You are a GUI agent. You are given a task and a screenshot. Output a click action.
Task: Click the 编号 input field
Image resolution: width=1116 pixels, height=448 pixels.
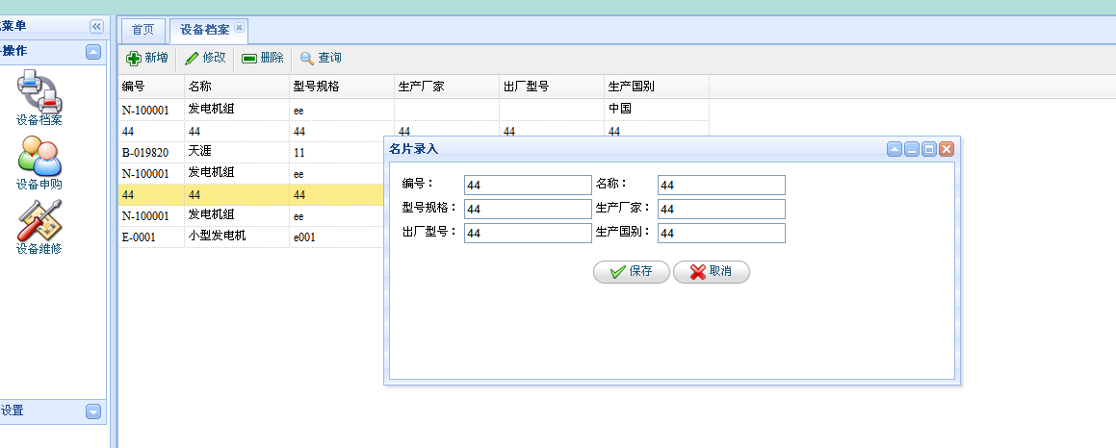(528, 185)
